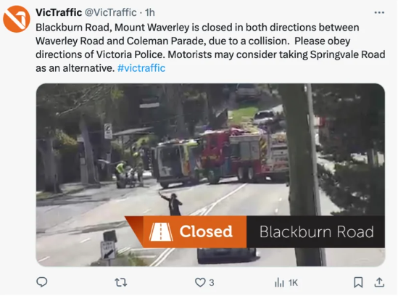Click the fire truck in the photo
This screenshot has width=398, height=296.
click(246, 155)
